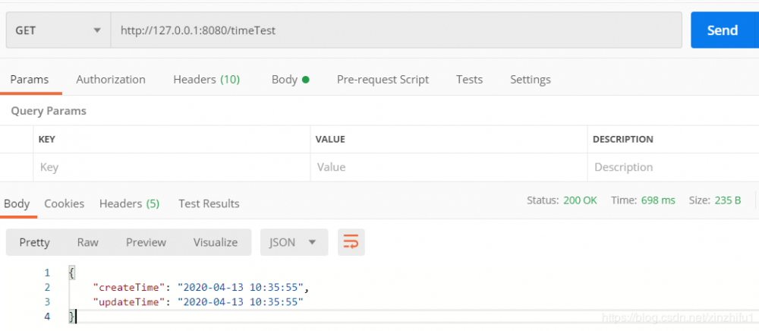Image resolution: width=759 pixels, height=331 pixels.
Task: Click the query param Key field
Action: tap(171, 167)
